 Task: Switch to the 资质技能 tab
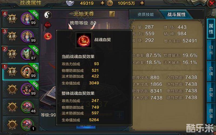[146, 15]
